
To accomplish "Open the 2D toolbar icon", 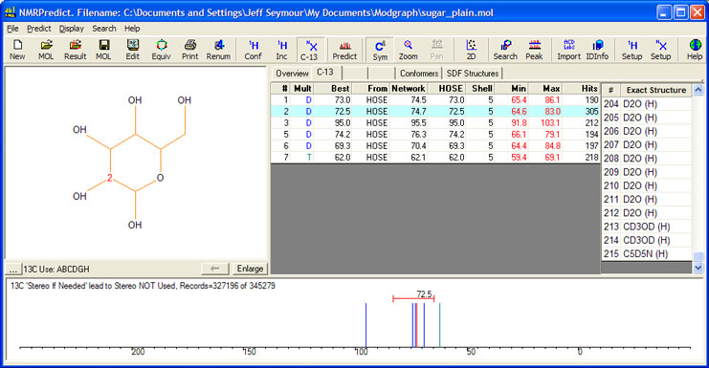I will pos(471,50).
